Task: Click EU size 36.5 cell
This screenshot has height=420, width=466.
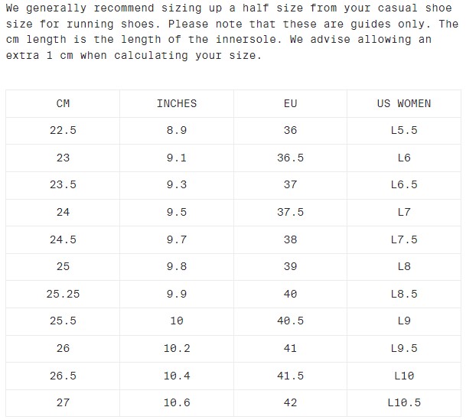Action: (290, 158)
